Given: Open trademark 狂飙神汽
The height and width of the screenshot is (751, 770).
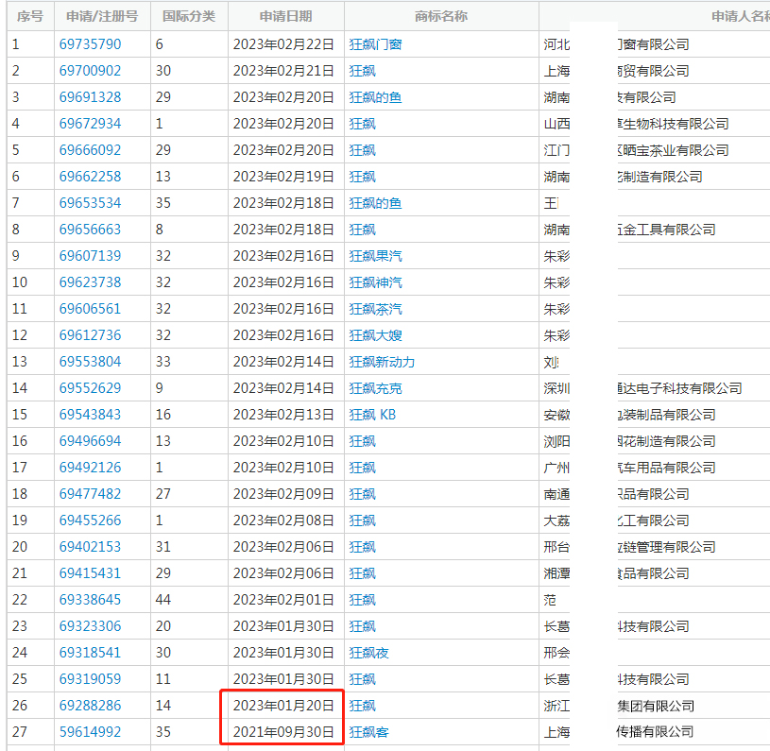Looking at the screenshot, I should click(375, 282).
